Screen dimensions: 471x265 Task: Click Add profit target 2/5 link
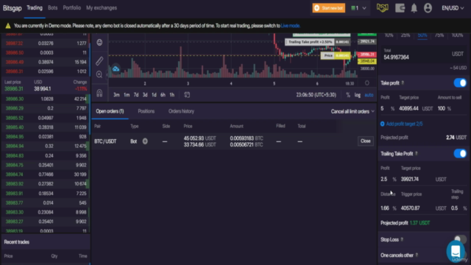coord(404,124)
